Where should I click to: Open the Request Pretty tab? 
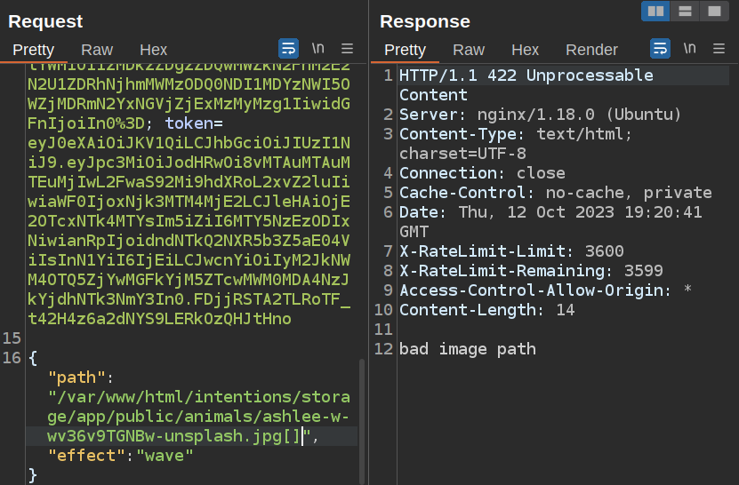pyautogui.click(x=34, y=50)
